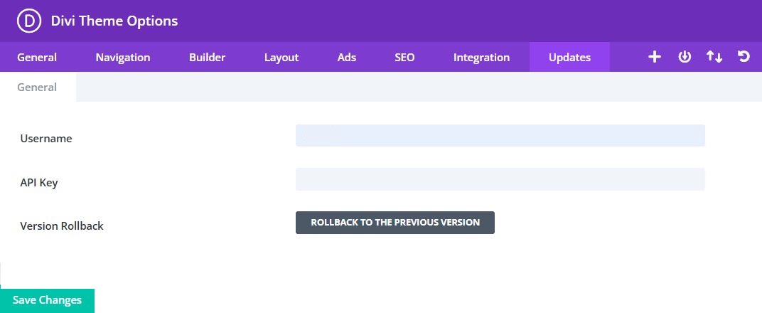The width and height of the screenshot is (762, 313).
Task: Select the General sub-tab under Updates
Action: coord(37,87)
